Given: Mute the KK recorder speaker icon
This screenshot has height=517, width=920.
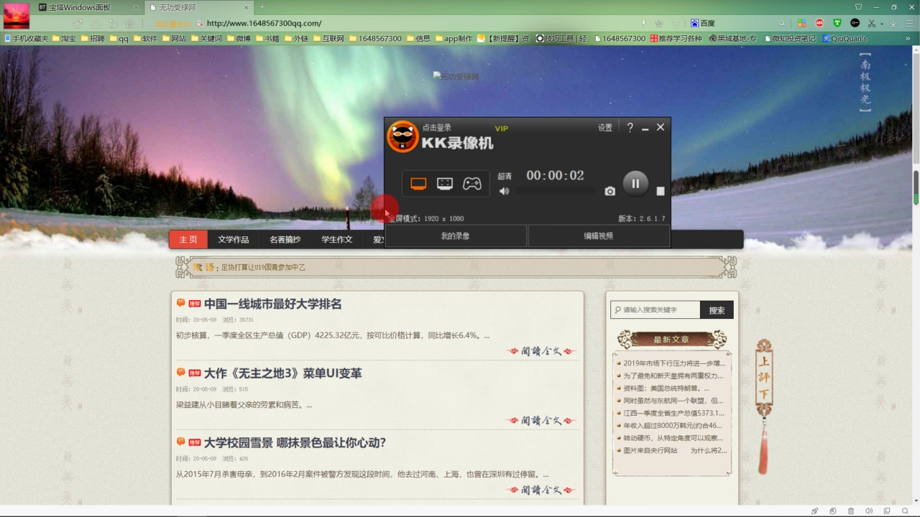Looking at the screenshot, I should coord(505,191).
